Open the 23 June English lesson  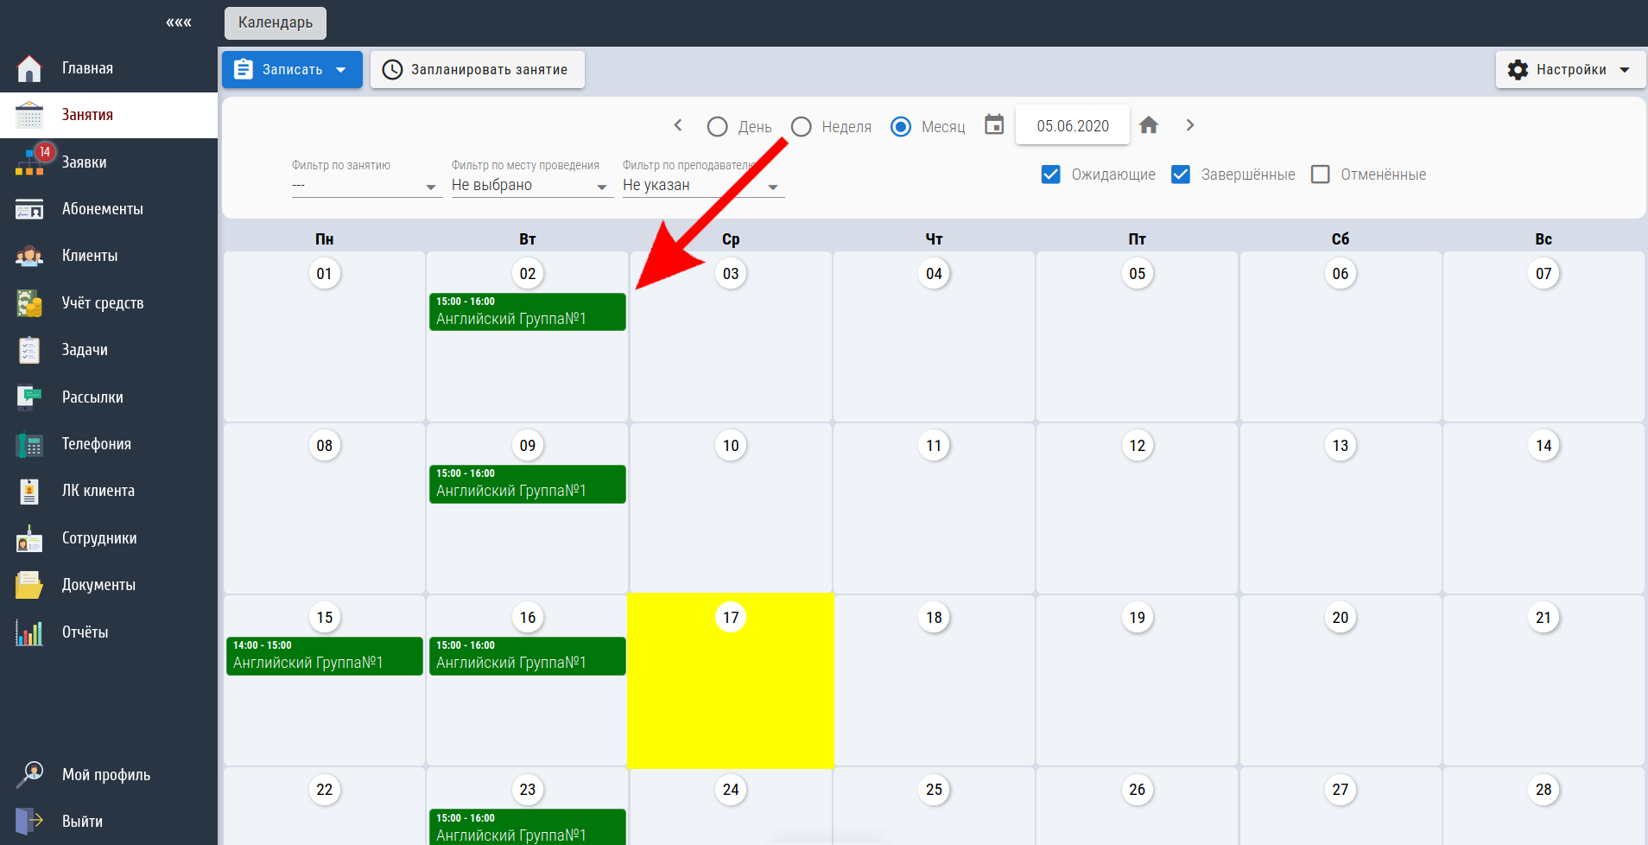pos(527,827)
